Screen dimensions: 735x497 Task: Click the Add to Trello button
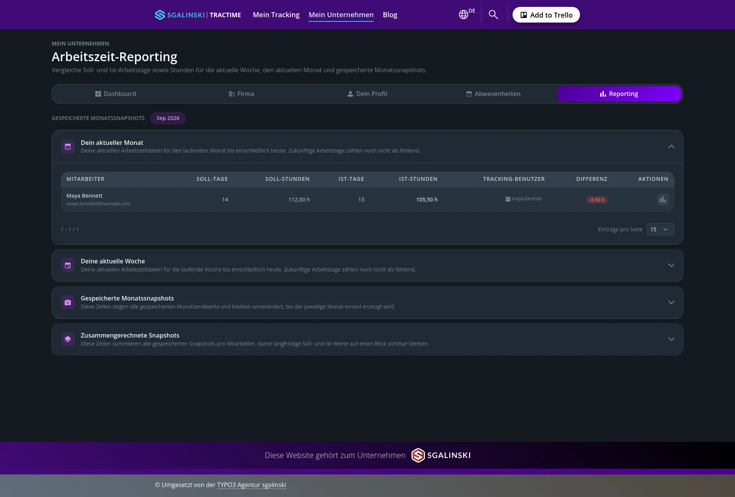click(546, 15)
